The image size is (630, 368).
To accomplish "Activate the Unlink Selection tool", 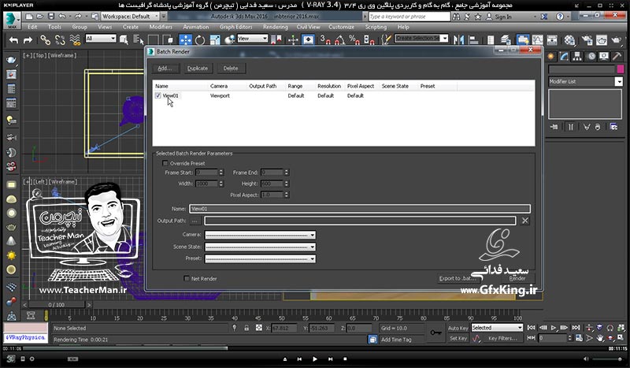I will click(x=60, y=40).
